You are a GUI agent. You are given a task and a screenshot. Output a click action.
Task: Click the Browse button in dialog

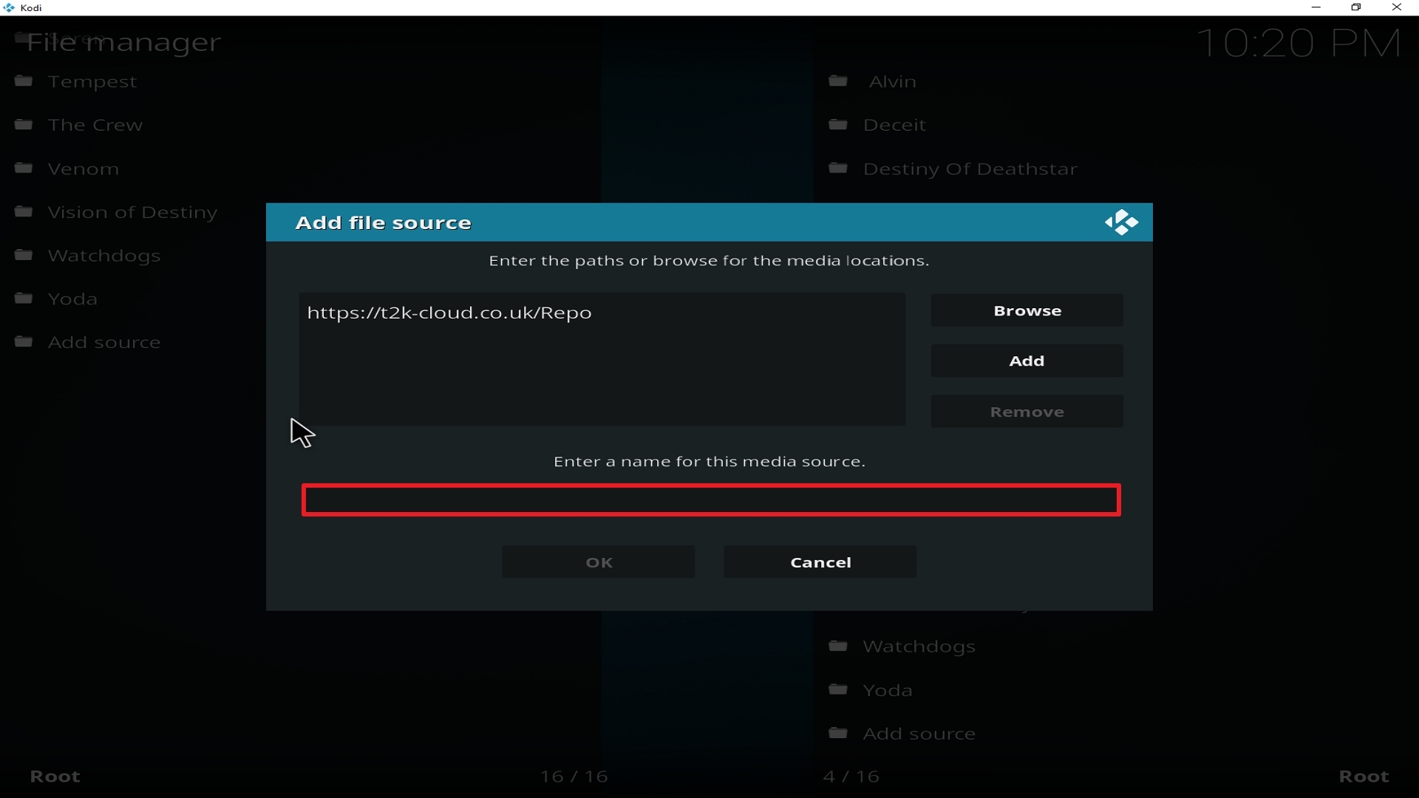point(1027,310)
